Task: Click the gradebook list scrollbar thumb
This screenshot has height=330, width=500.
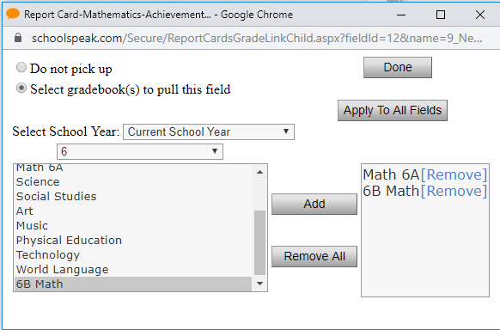Action: tap(260, 242)
